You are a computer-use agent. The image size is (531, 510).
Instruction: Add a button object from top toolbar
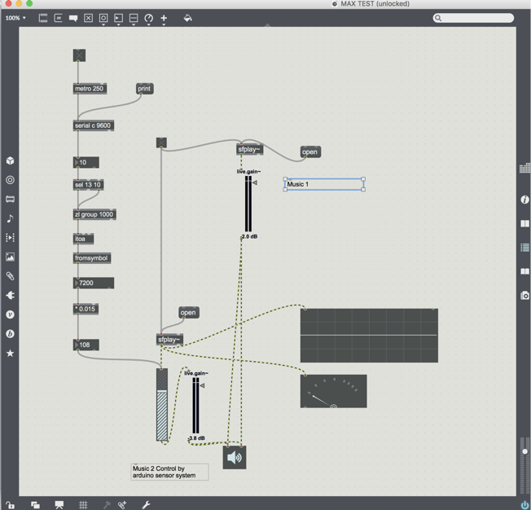[x=103, y=18]
